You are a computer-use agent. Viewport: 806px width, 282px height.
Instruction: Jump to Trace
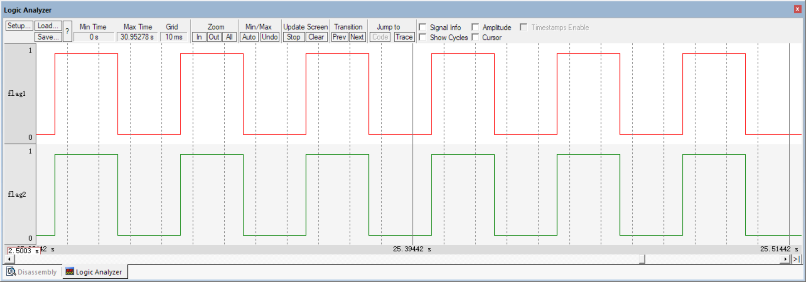click(404, 37)
